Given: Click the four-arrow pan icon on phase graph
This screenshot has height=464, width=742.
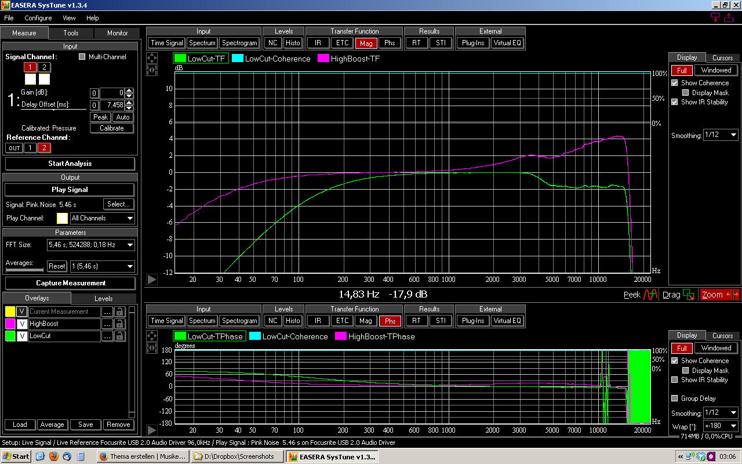Looking at the screenshot, I should coord(152,336).
